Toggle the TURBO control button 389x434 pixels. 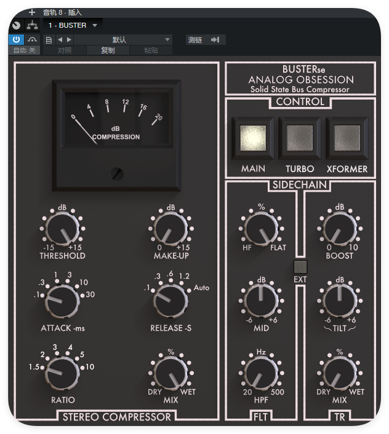point(300,138)
